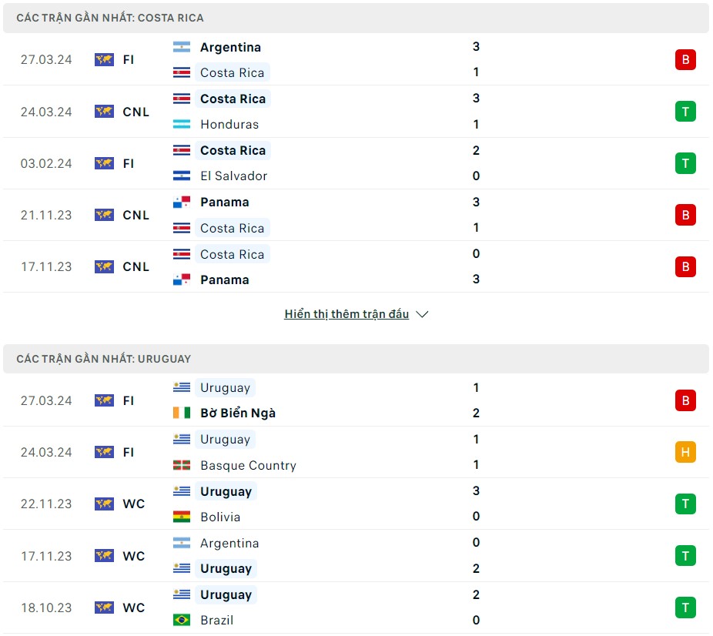
Task: Click the Honduras flag icon
Action: point(182,124)
